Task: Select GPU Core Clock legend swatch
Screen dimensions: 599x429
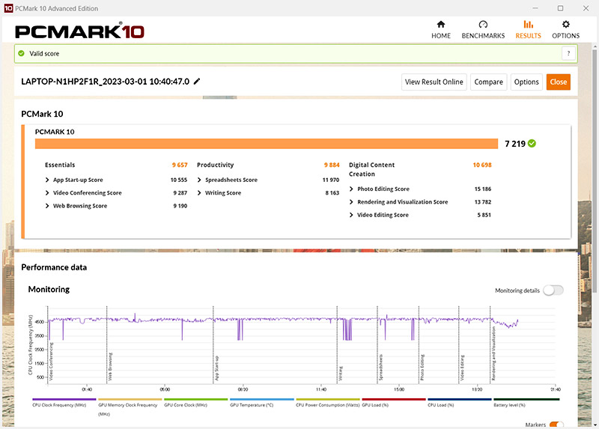Action: pyautogui.click(x=196, y=399)
